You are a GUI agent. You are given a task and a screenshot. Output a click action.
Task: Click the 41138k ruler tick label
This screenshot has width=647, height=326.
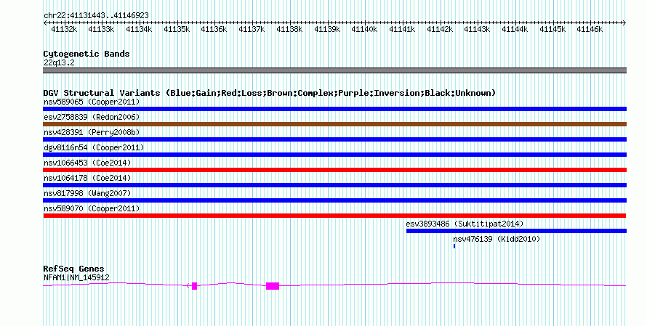289,29
